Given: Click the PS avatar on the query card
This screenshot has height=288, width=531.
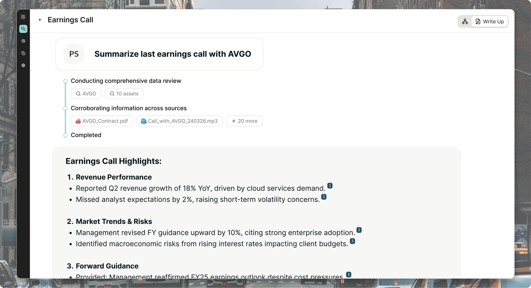Looking at the screenshot, I should pyautogui.click(x=74, y=54).
